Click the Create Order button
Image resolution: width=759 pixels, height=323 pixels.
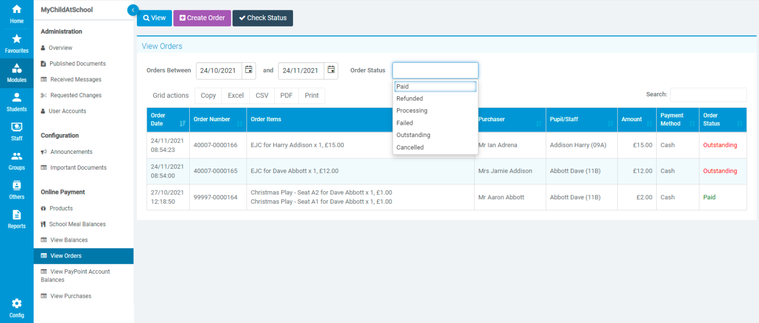click(202, 18)
